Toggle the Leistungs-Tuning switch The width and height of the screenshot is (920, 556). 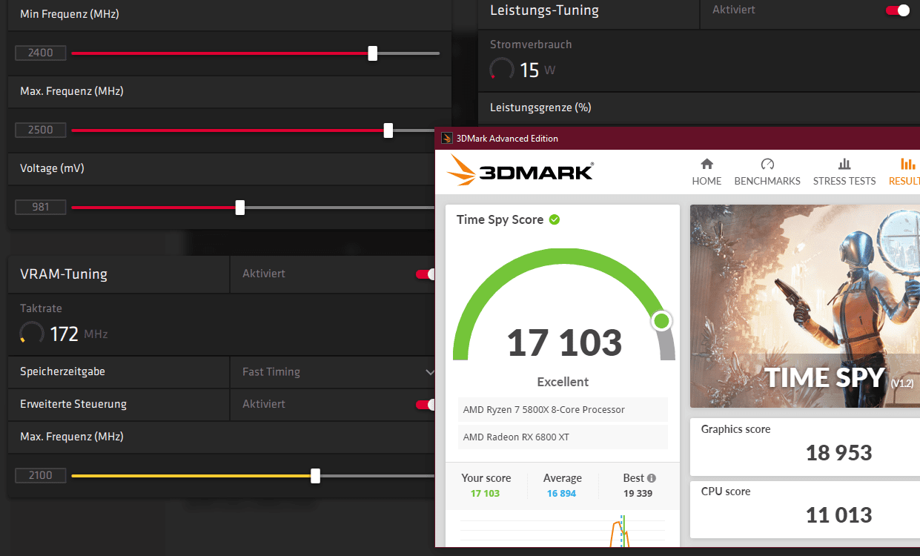tap(898, 10)
